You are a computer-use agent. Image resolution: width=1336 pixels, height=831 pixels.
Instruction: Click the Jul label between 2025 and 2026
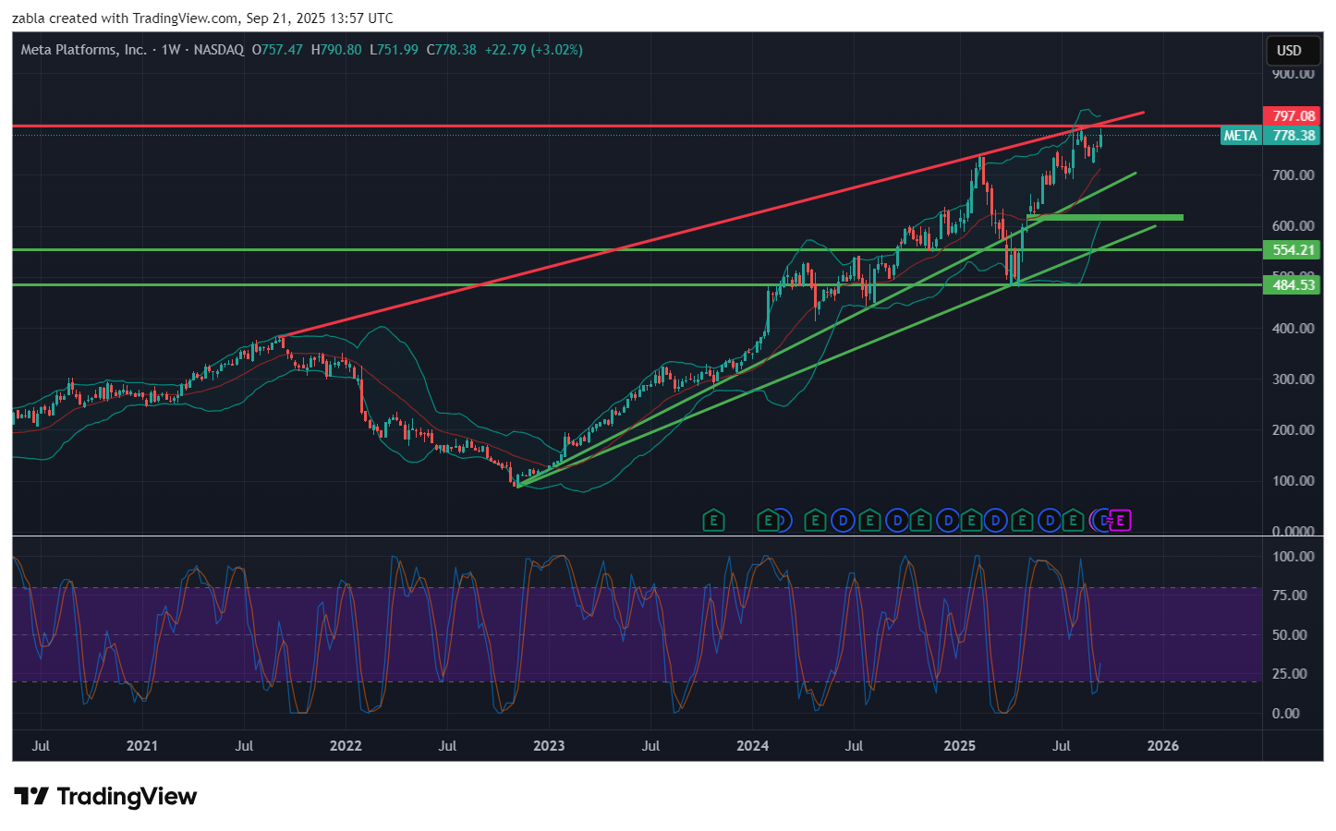click(1062, 746)
